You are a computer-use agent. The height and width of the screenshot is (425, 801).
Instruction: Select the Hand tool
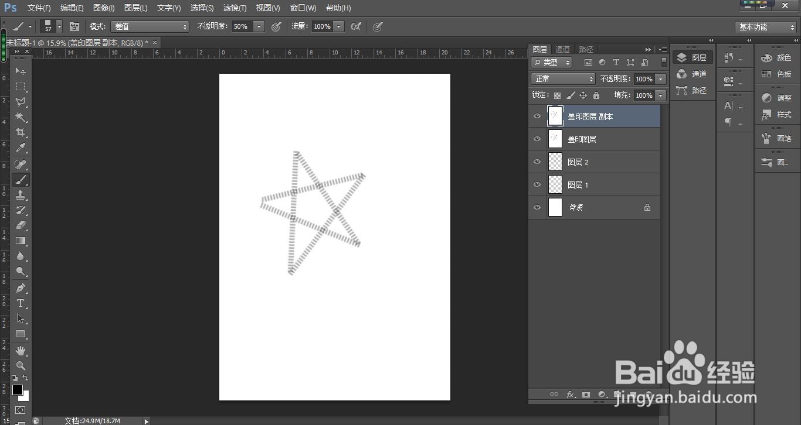pos(21,351)
